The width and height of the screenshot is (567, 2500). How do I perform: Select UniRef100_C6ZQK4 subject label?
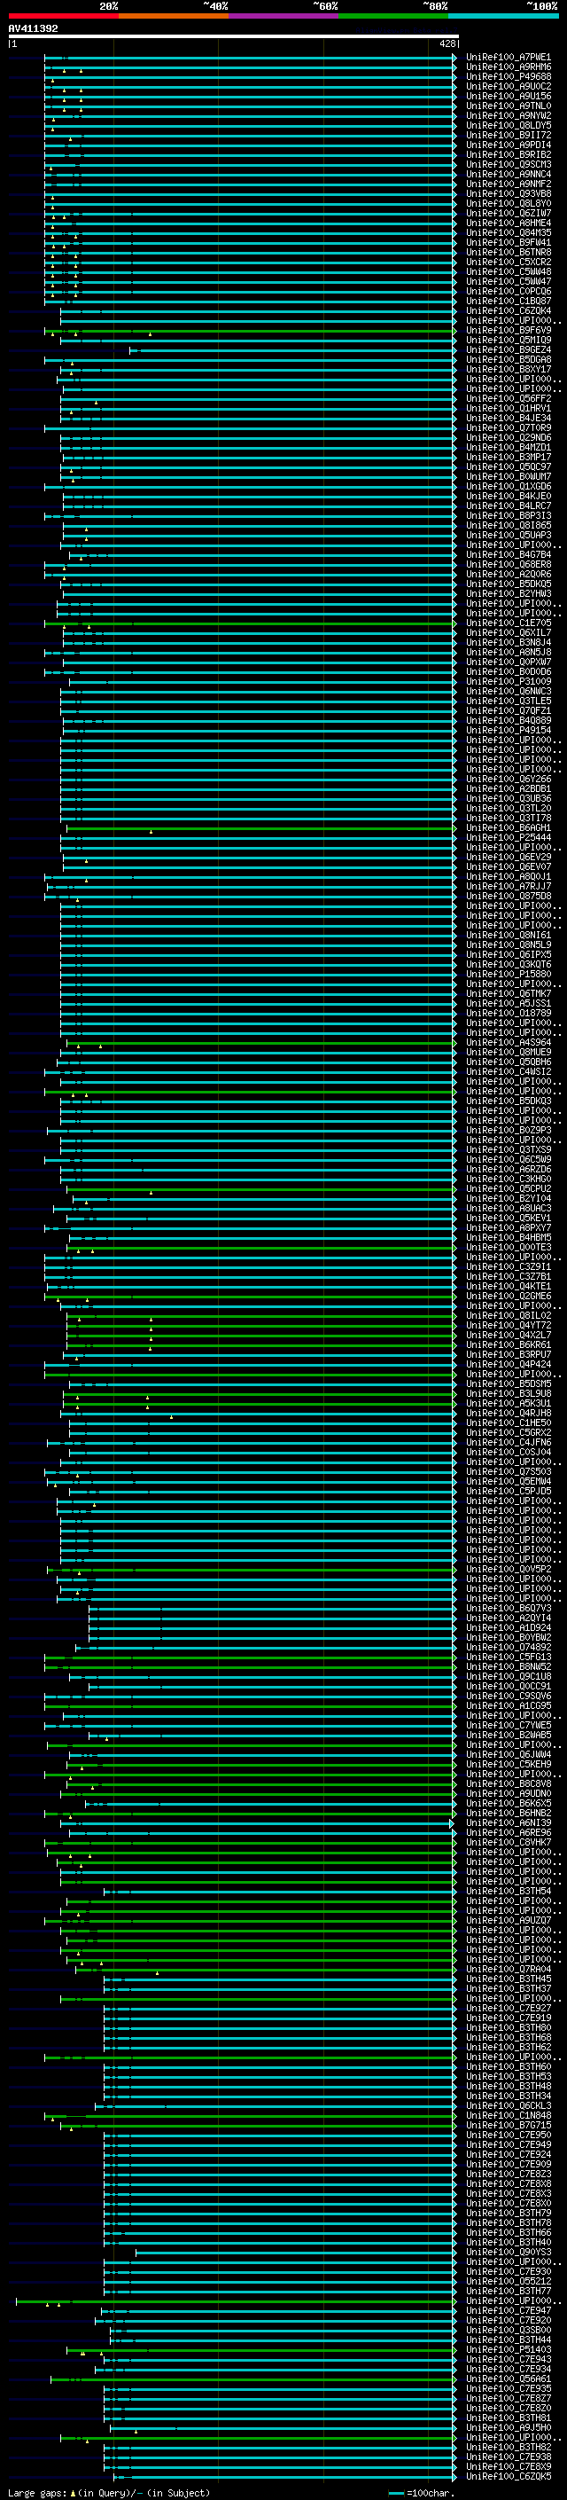(508, 310)
